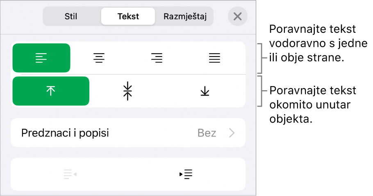This screenshot has width=373, height=196.
Task: Switch to the Stil tab
Action: pos(71,17)
